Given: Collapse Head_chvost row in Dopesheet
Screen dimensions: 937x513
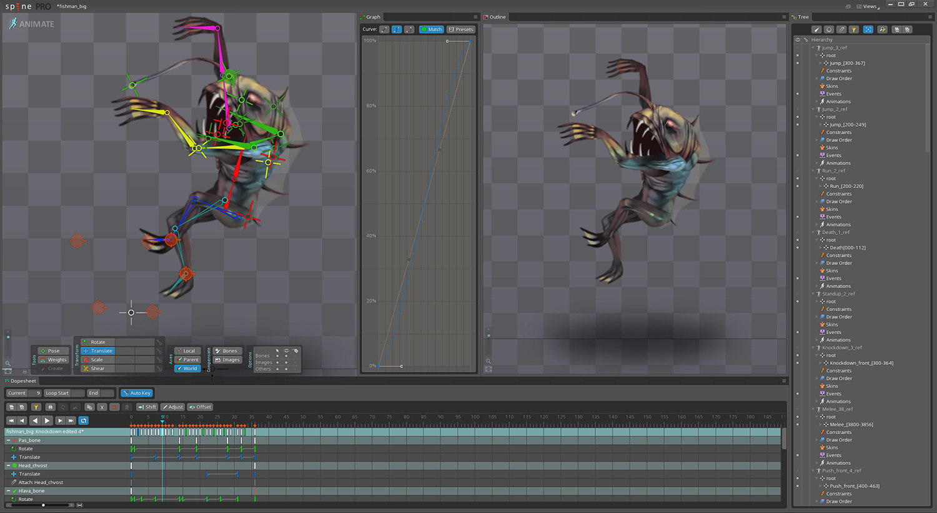Looking at the screenshot, I should [8, 466].
